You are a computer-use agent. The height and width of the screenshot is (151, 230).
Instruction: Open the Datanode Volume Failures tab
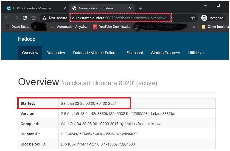point(96,53)
